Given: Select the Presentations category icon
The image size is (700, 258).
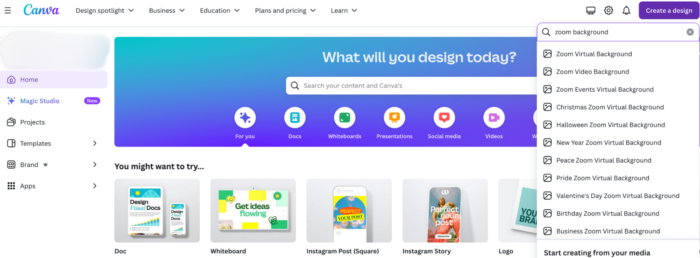Looking at the screenshot, I should pyautogui.click(x=394, y=118).
